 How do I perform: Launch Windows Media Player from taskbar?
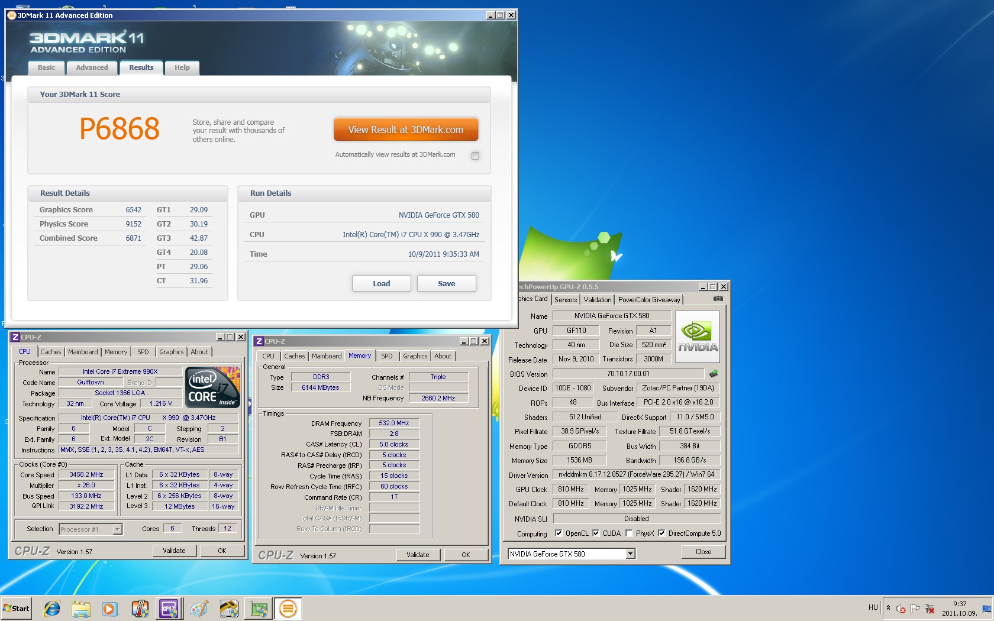click(x=109, y=609)
